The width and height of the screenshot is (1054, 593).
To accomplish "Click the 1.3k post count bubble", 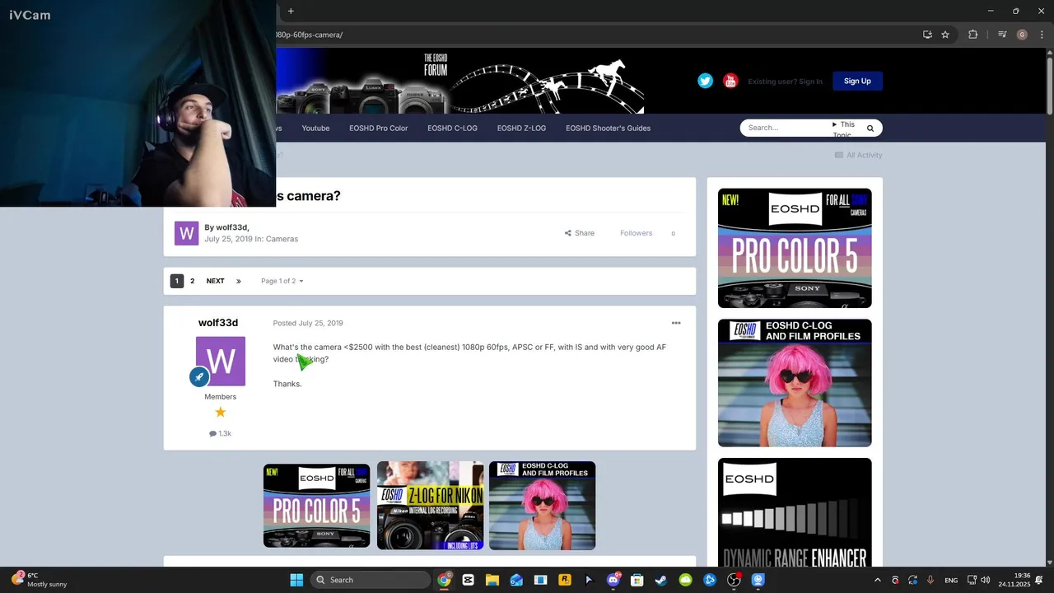I will pos(220,433).
